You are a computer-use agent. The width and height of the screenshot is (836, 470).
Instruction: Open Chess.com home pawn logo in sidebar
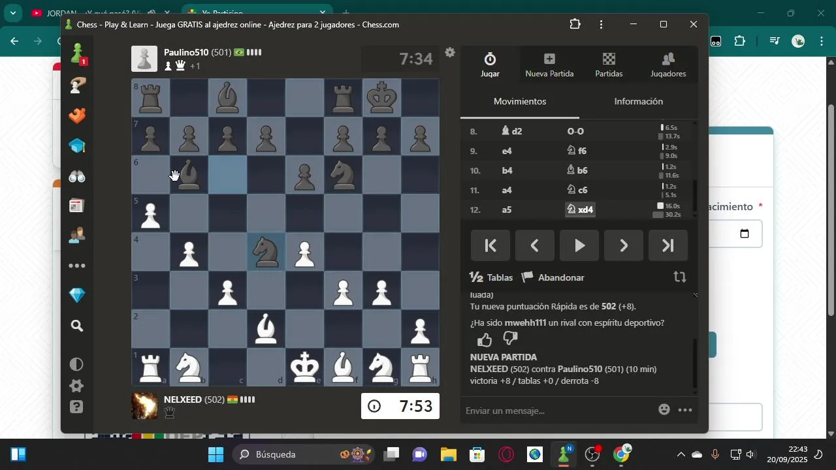pyautogui.click(x=77, y=52)
